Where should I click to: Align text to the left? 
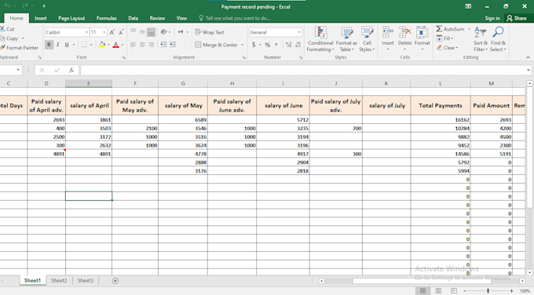133,45
